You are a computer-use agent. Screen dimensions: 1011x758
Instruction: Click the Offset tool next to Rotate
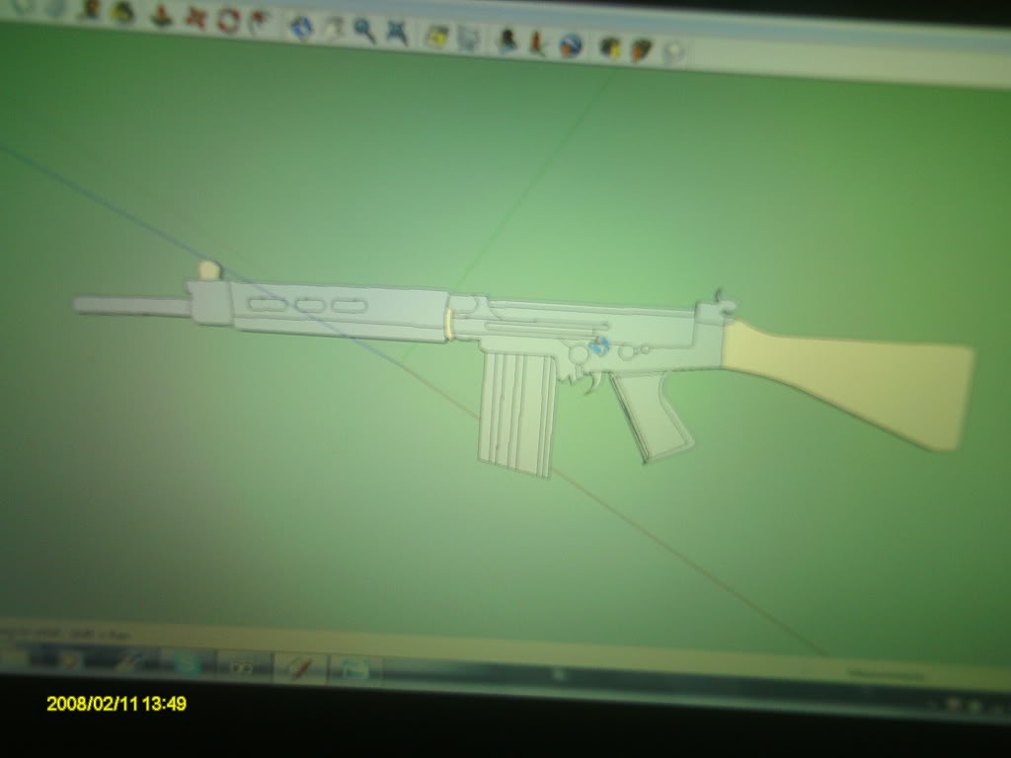pyautogui.click(x=260, y=22)
